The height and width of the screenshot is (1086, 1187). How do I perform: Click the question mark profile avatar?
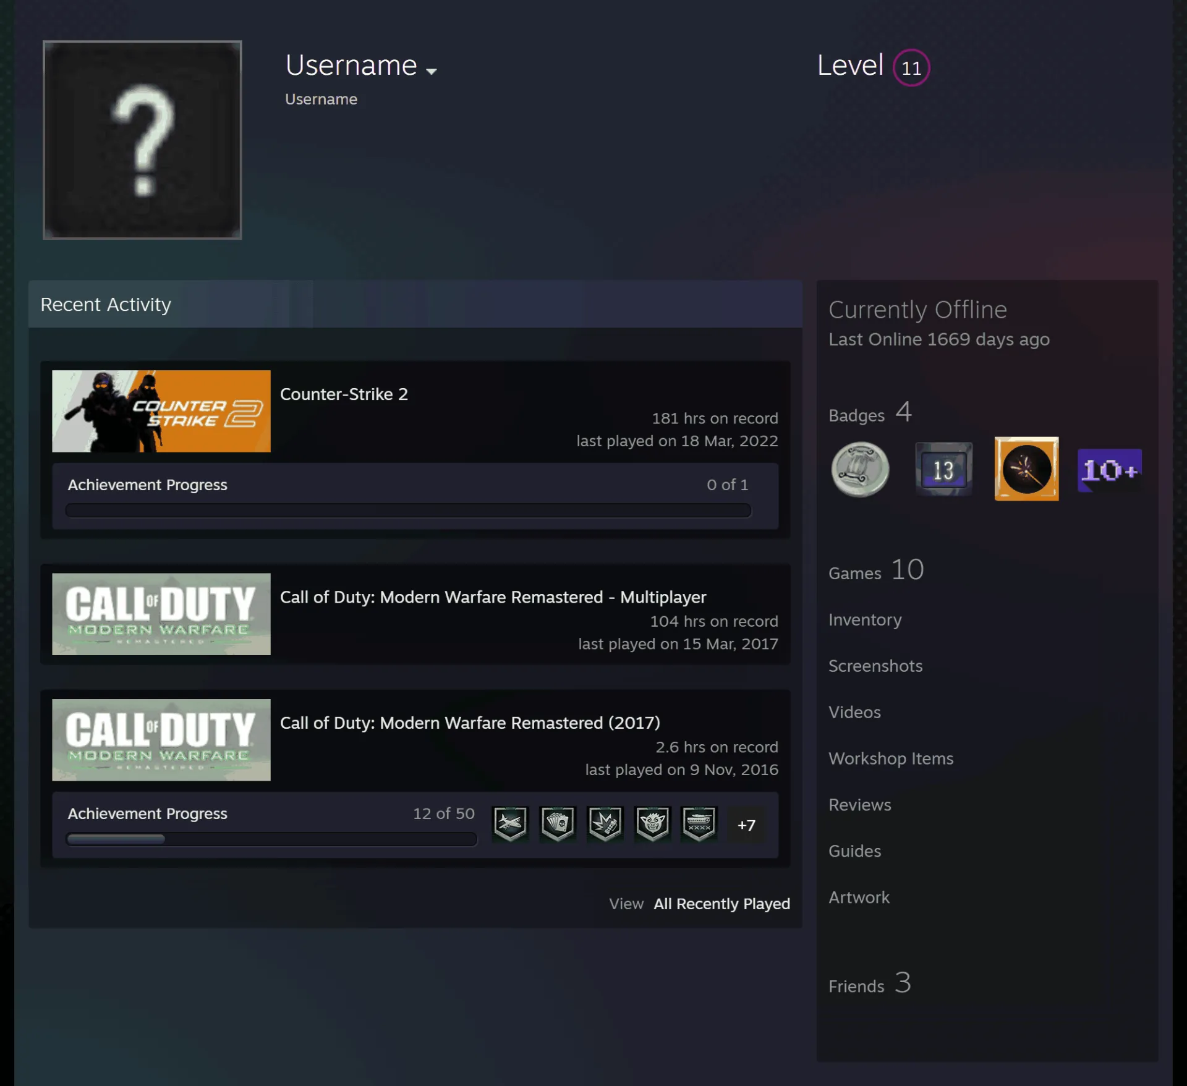[142, 140]
